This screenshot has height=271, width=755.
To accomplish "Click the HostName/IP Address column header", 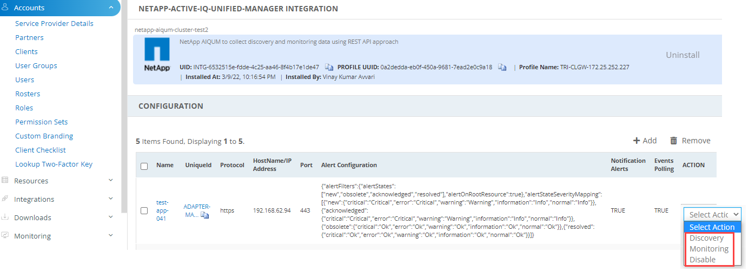I will 273,164.
